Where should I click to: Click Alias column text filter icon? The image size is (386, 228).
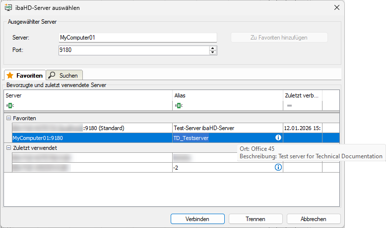[178, 105]
